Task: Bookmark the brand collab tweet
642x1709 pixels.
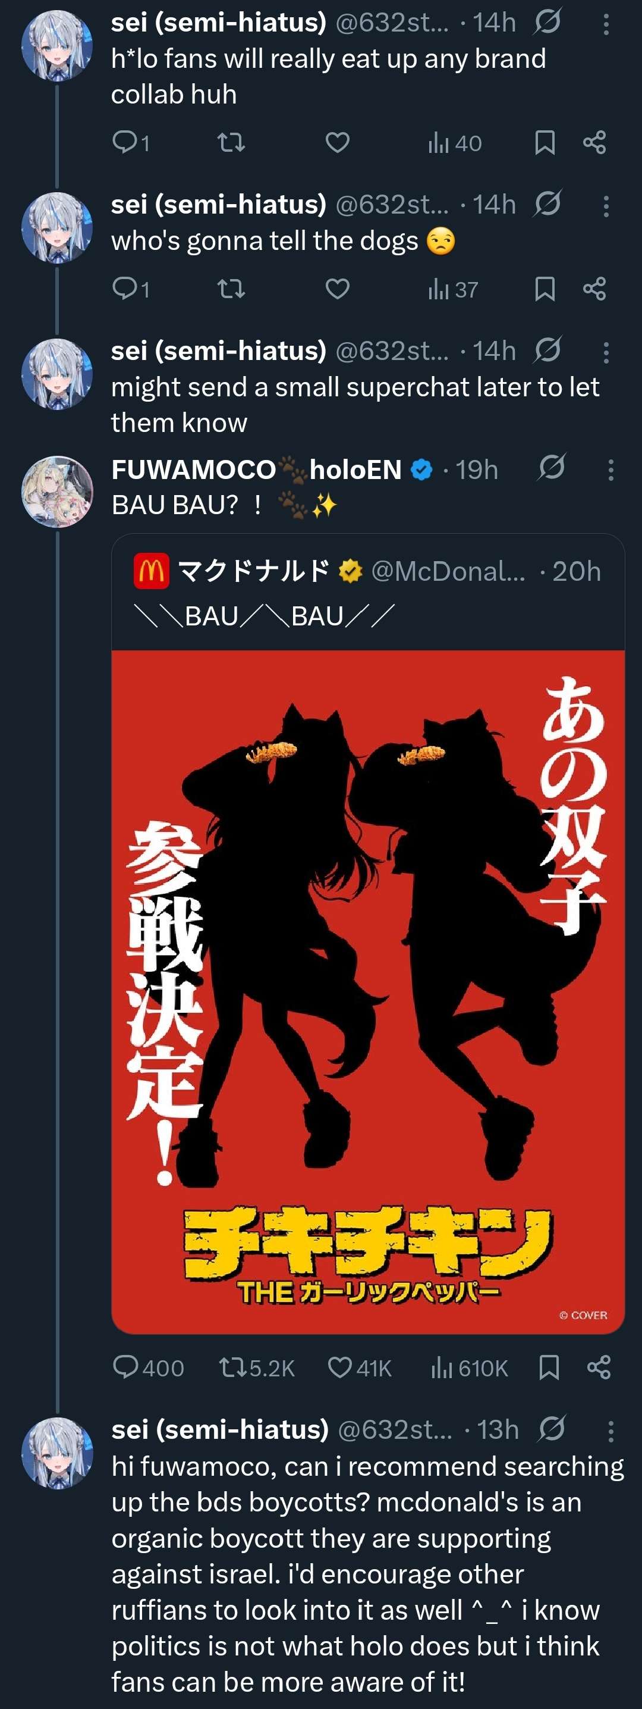Action: coord(545,142)
